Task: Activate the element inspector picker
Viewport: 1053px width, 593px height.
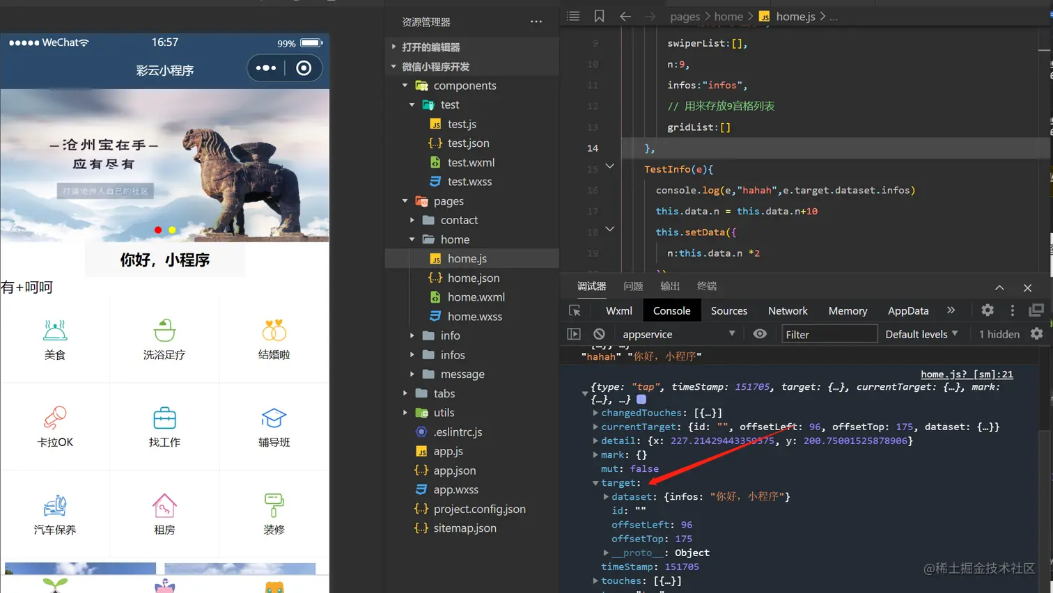Action: pyautogui.click(x=575, y=310)
